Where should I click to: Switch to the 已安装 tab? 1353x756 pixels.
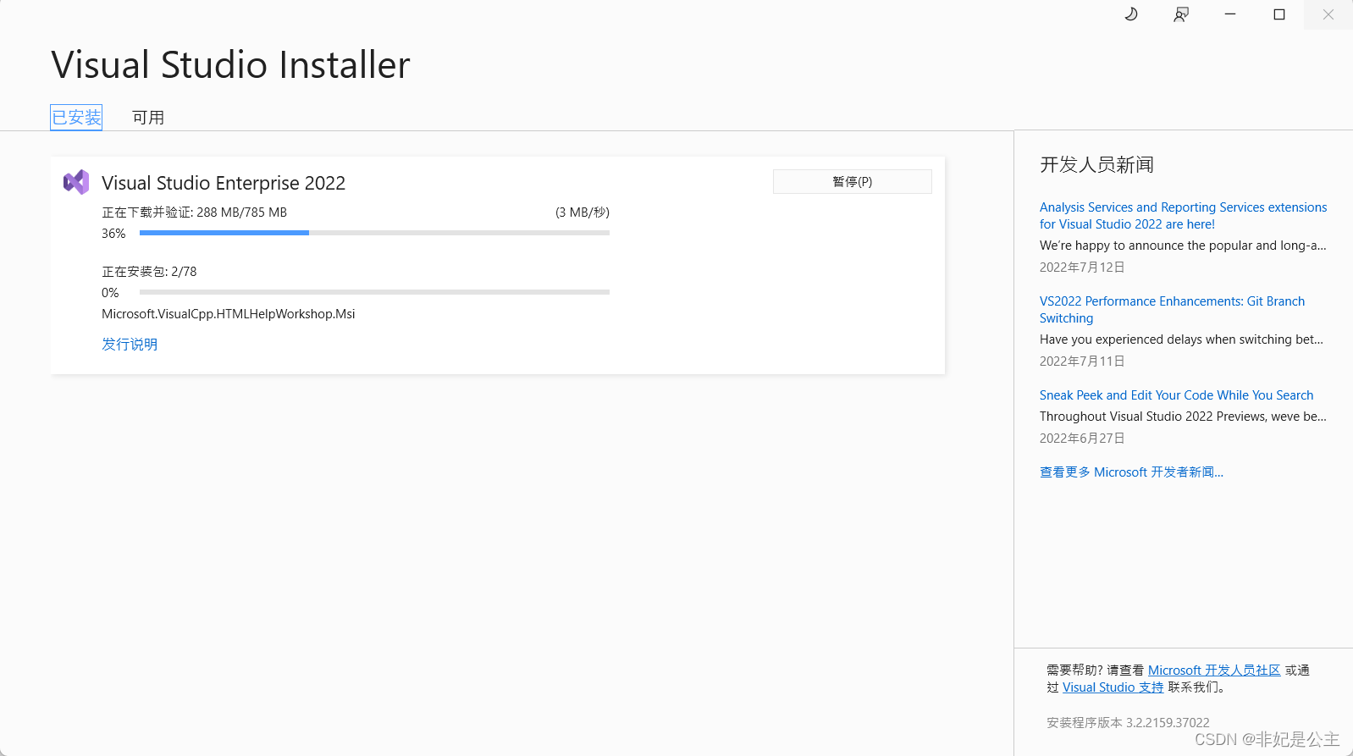coord(76,117)
